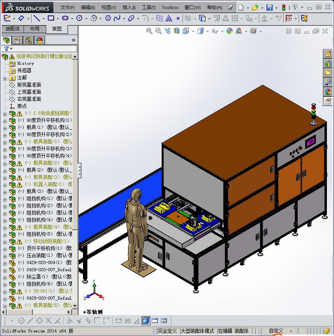Viewport: 334px width, 336px height.
Task: Toggle center point snap in bottom toolbar
Action: (21, 321)
